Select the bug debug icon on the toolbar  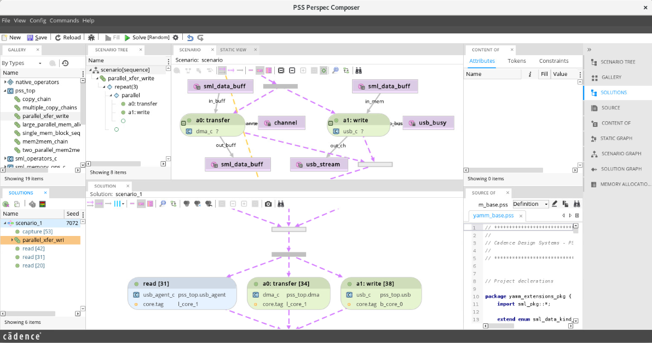coord(91,37)
